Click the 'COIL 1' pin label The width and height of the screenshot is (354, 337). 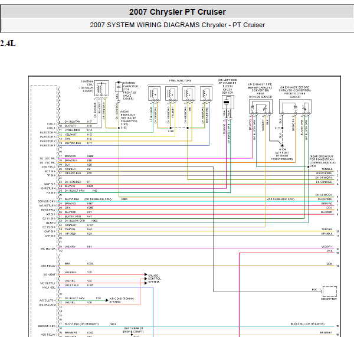[x=51, y=128]
